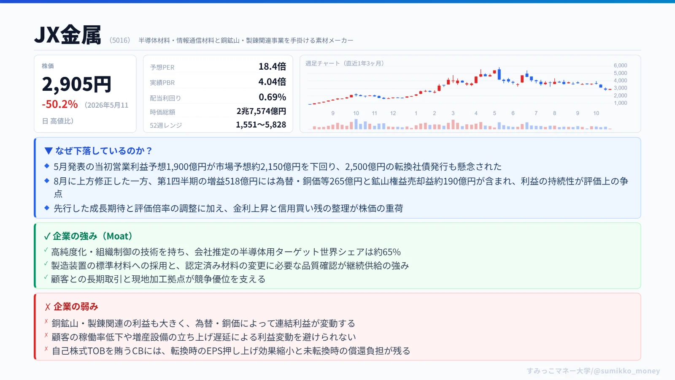Click the weekly candlestick price chart
This screenshot has height=380, width=675.
[460, 86]
